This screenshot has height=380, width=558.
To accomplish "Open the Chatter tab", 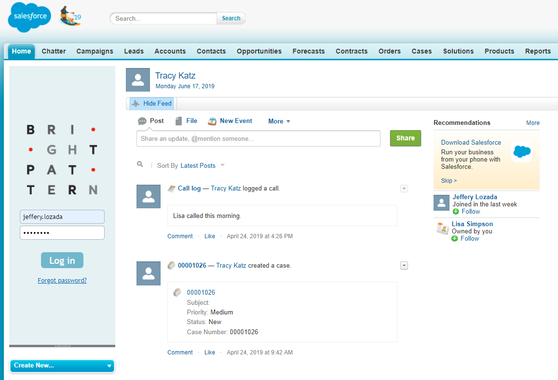I will [54, 51].
